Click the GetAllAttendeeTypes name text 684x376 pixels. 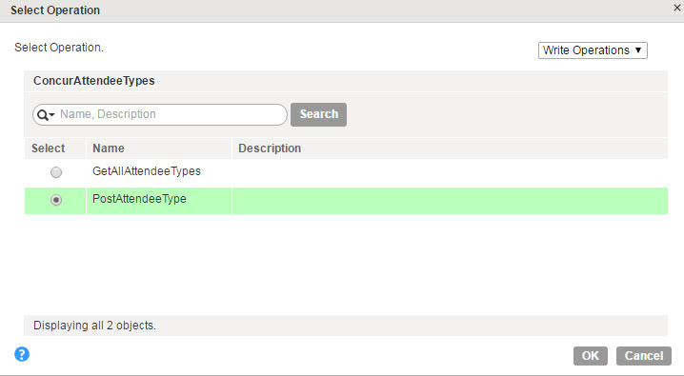[x=147, y=171]
